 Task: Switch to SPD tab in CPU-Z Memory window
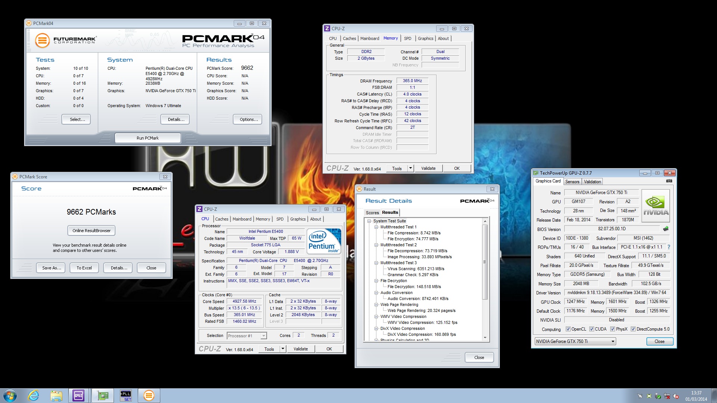[x=407, y=38]
